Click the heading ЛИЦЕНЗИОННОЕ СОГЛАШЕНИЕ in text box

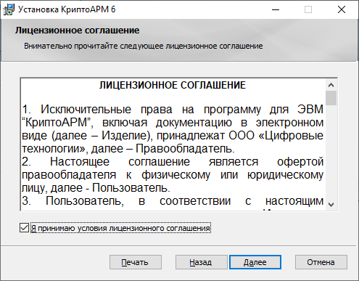coord(173,85)
